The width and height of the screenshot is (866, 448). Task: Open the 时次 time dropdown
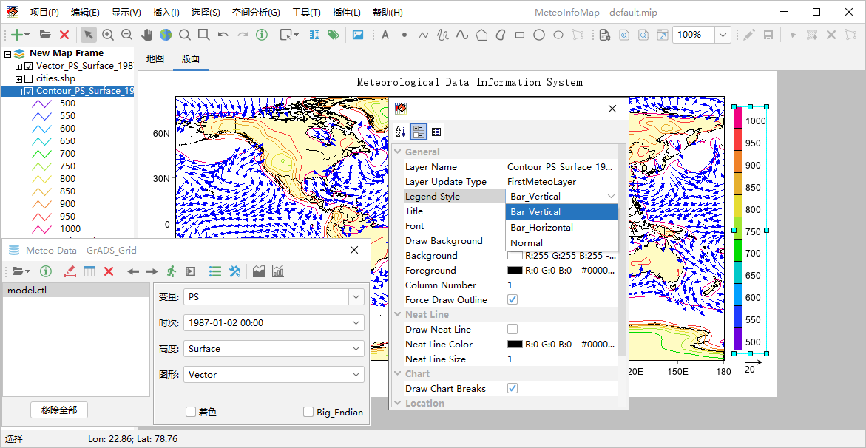tap(356, 323)
